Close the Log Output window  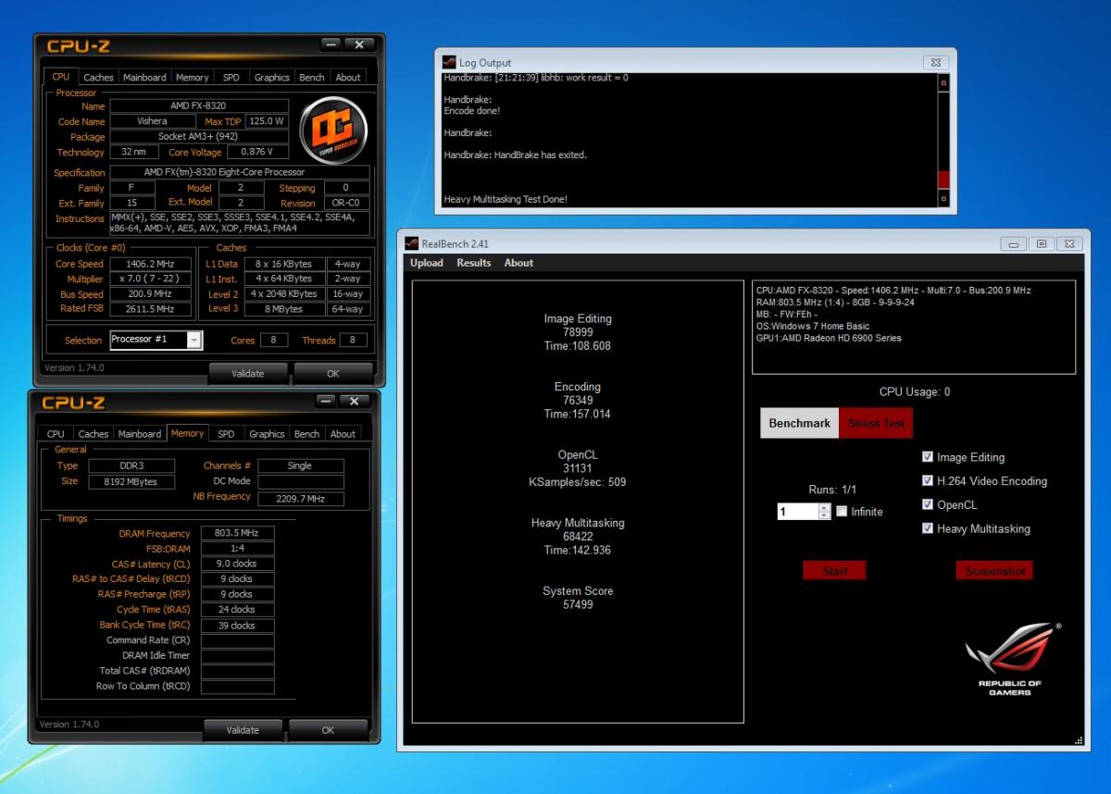click(x=935, y=62)
